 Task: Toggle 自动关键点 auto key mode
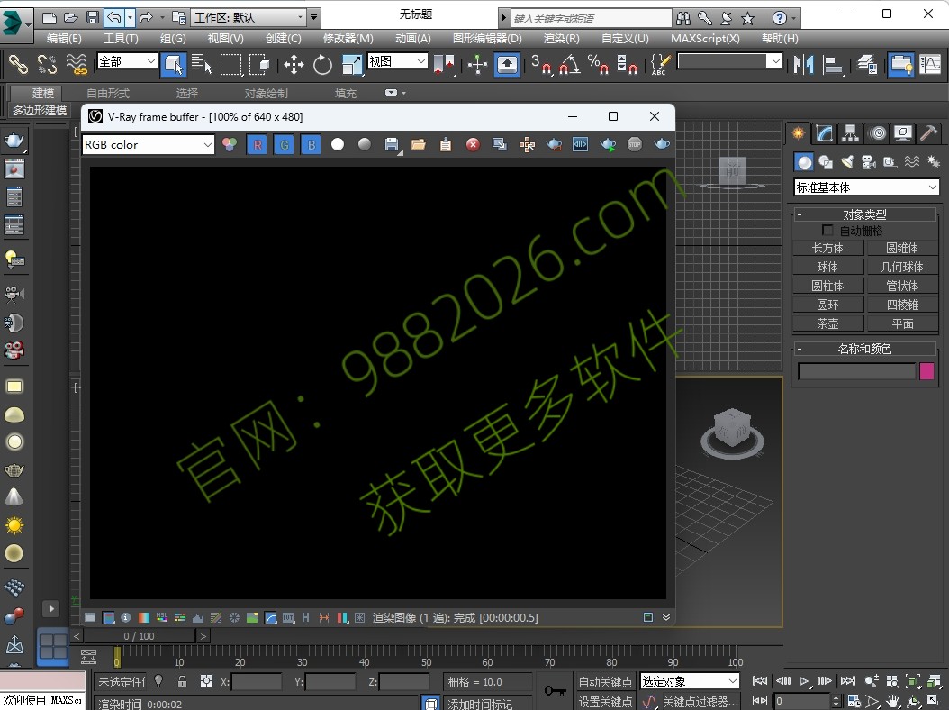coord(605,681)
